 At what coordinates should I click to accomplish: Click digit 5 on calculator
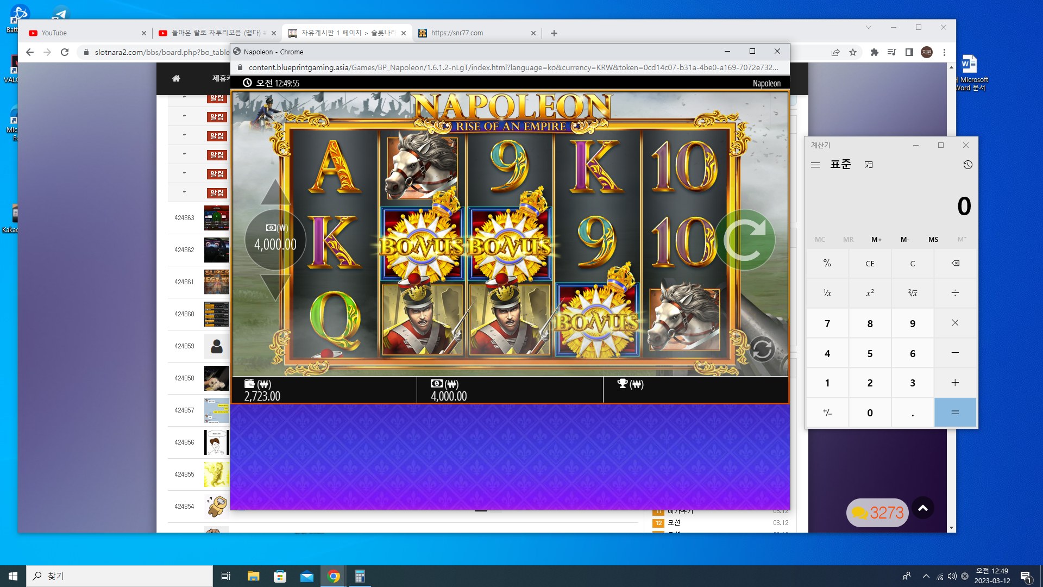pos(870,353)
